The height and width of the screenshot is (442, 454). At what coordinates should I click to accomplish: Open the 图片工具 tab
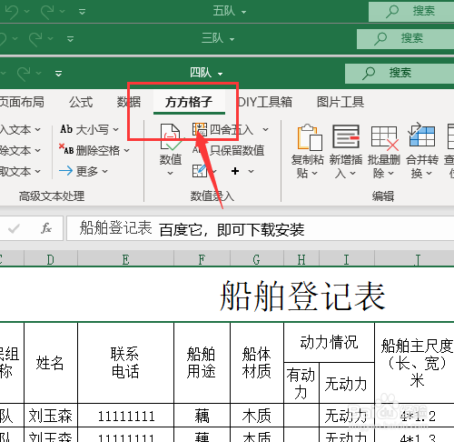[x=340, y=102]
